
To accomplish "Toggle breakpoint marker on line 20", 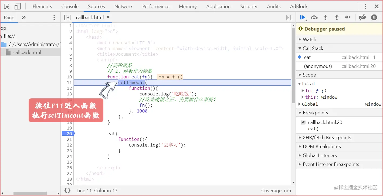I will tap(68, 134).
